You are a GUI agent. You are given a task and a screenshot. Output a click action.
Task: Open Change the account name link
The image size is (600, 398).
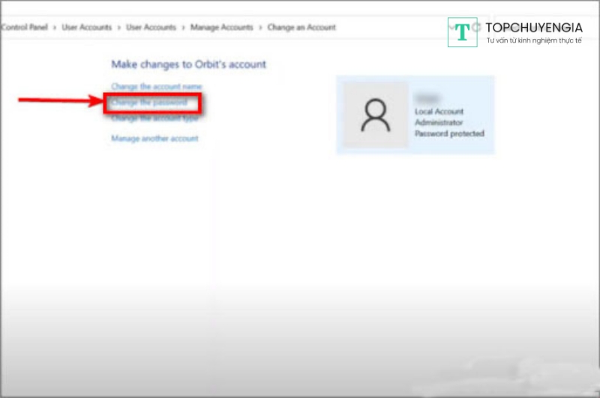tap(156, 87)
